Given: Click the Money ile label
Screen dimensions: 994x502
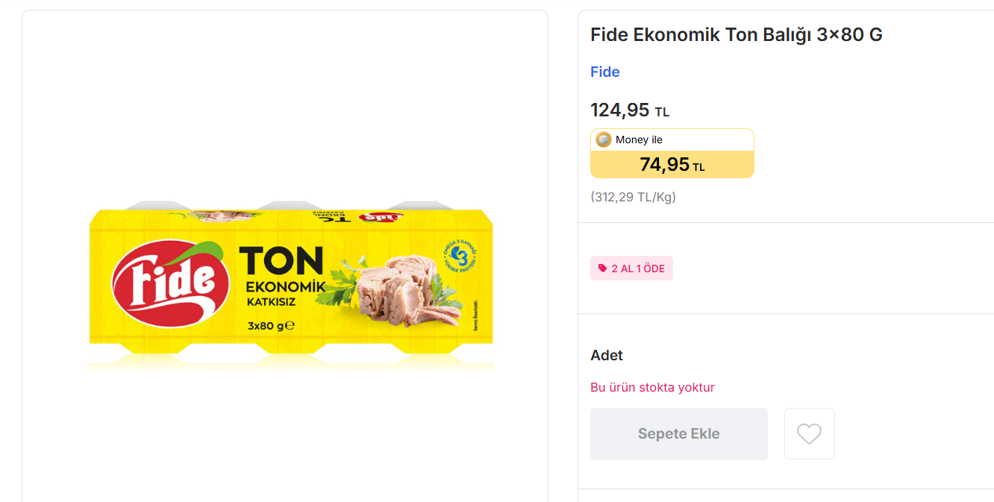Looking at the screenshot, I should (639, 139).
